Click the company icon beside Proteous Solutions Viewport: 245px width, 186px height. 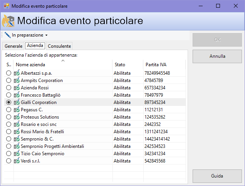17,117
